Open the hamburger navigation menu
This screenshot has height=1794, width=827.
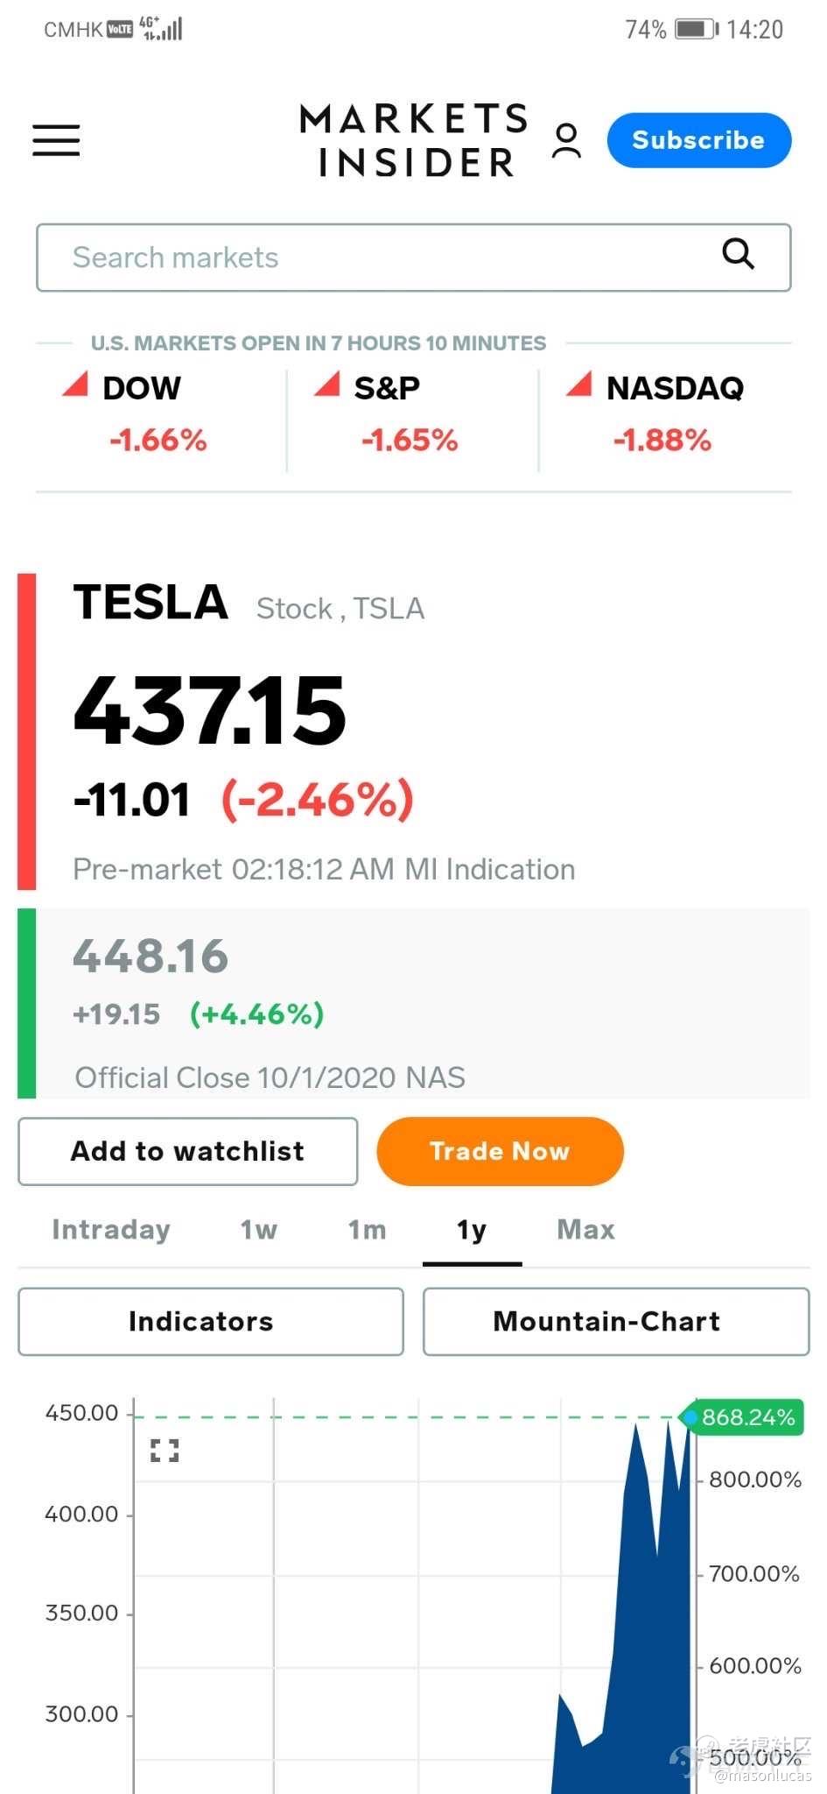pos(56,140)
